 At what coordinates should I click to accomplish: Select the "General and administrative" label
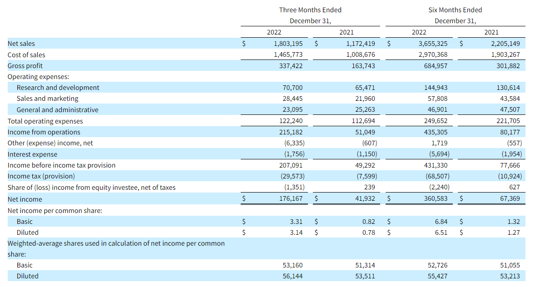57,110
